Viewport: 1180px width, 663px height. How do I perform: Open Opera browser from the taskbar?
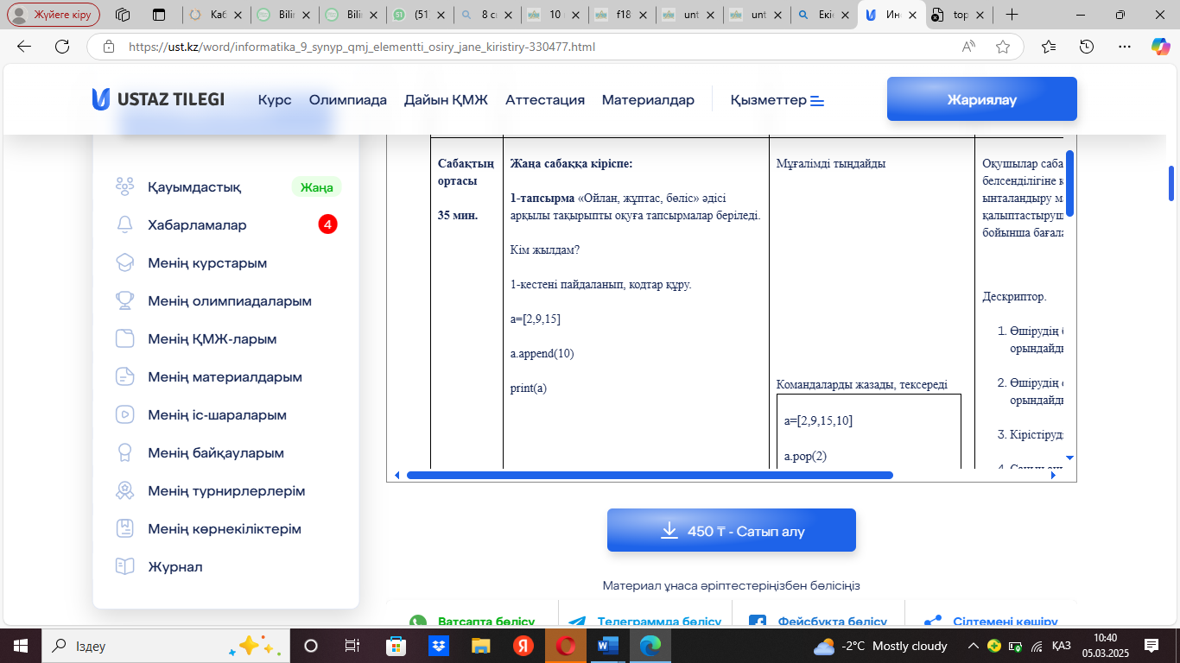click(x=566, y=646)
